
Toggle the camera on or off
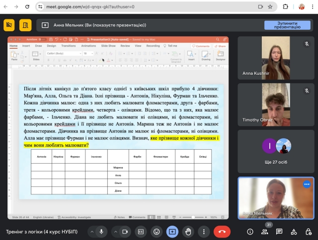point(125,232)
